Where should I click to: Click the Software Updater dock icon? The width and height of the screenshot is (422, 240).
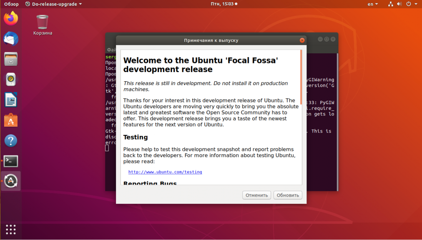[11, 181]
